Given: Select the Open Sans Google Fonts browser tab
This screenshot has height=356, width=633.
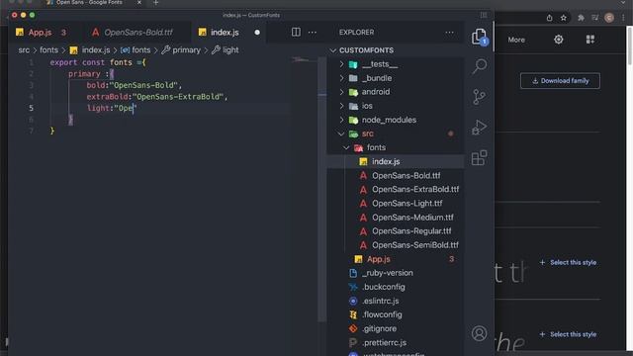Looking at the screenshot, I should [89, 2].
